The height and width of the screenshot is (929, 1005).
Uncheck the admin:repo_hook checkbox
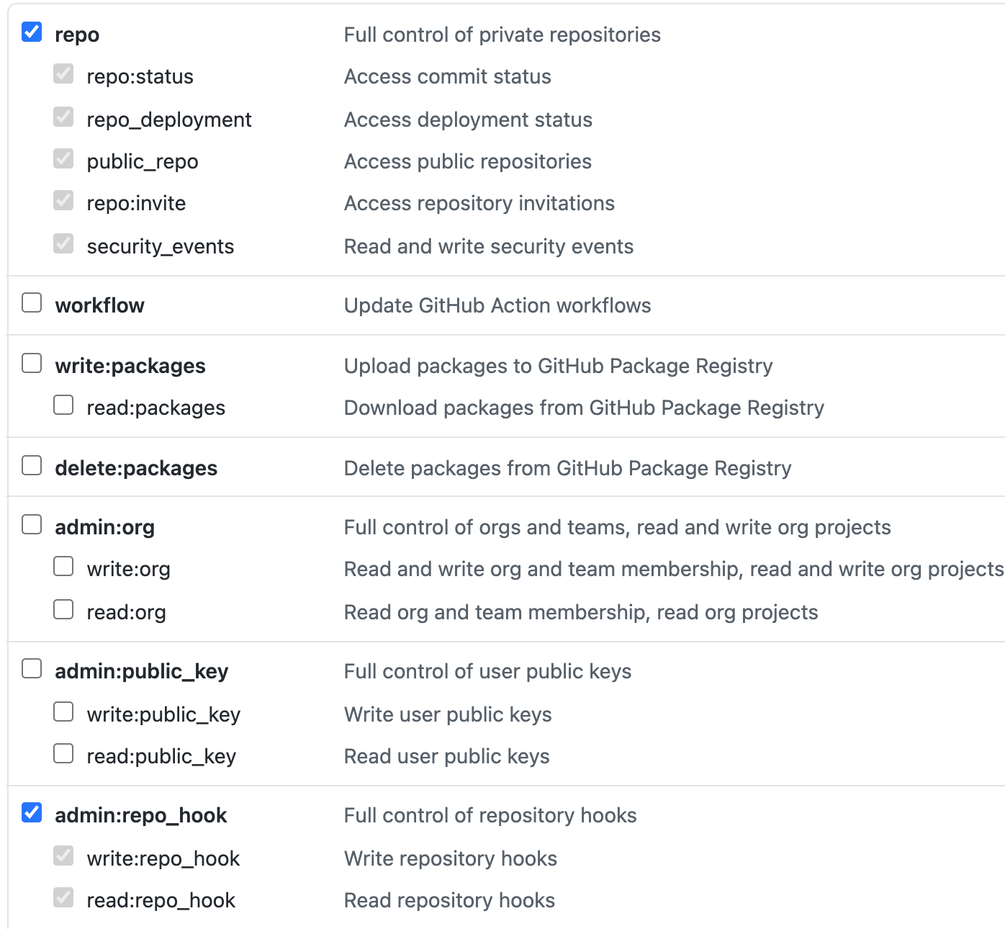tap(32, 813)
